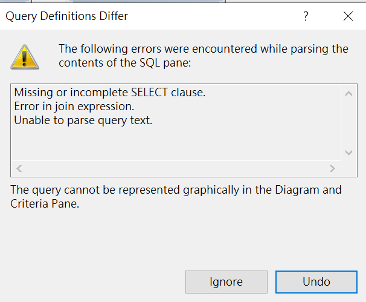Open help with the question mark button
This screenshot has width=366, height=302.
click(x=306, y=17)
